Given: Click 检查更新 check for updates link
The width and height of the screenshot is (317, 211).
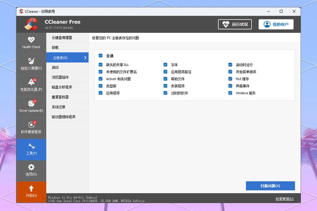Looking at the screenshot, I should [x=285, y=199].
